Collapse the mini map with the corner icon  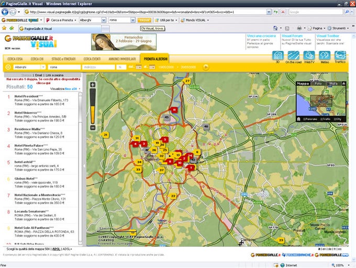343,84
